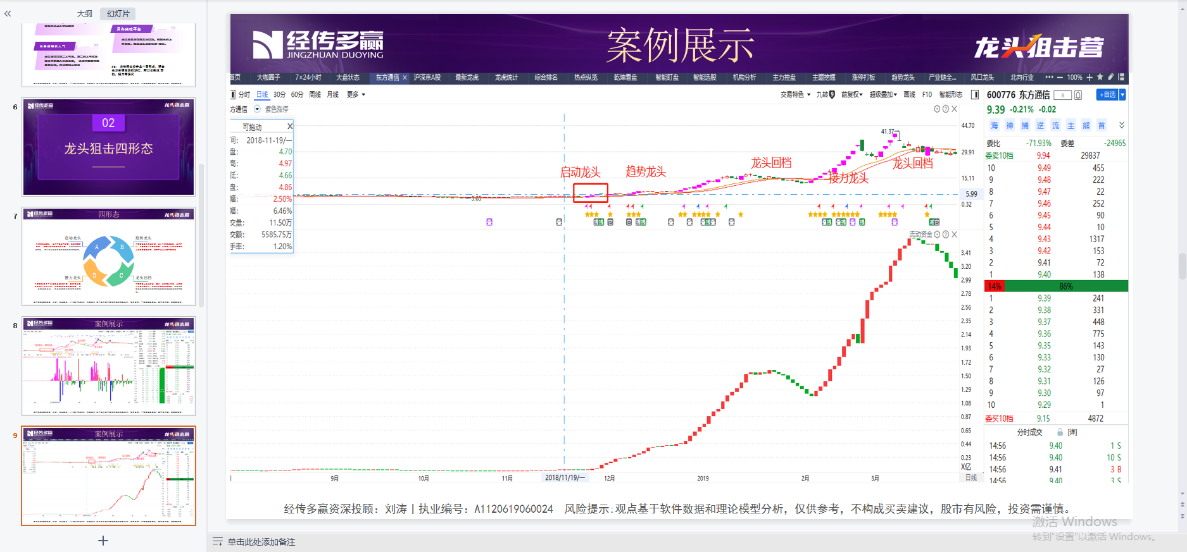Screen dimensions: 1187x552
Task: Click the help icon beside 流动资金
Action: (946, 235)
